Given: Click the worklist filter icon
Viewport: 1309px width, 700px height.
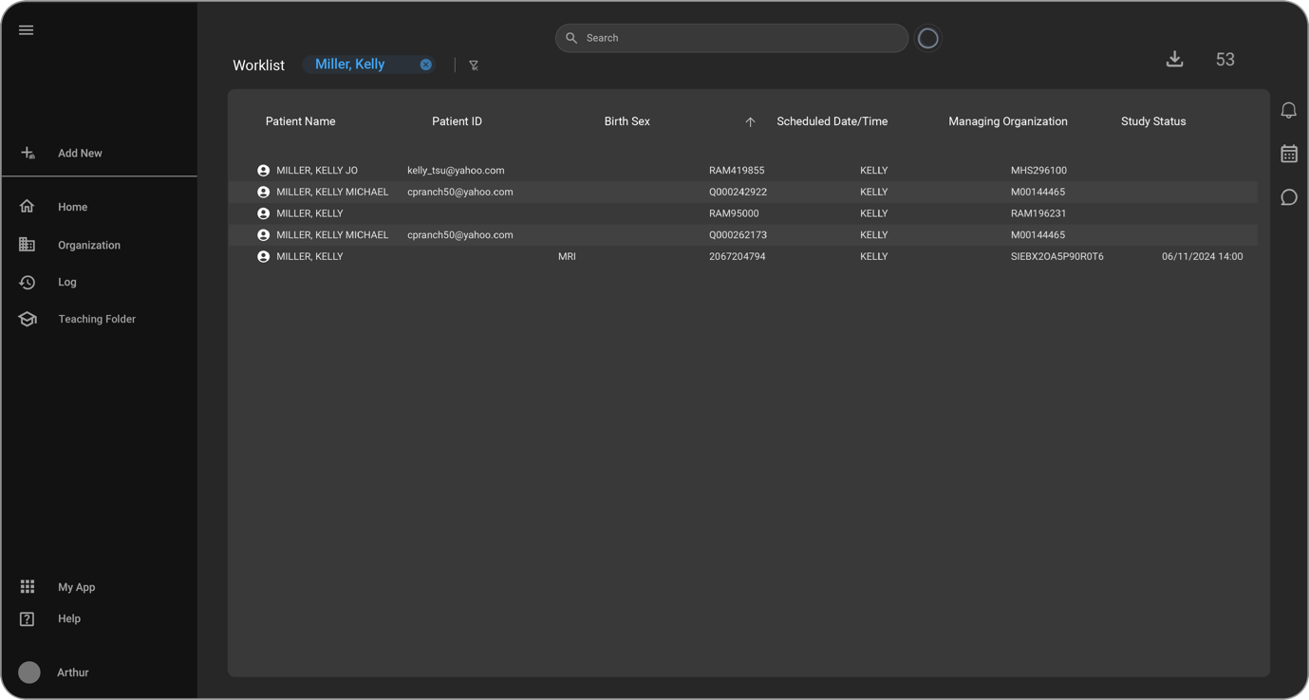Looking at the screenshot, I should (474, 65).
